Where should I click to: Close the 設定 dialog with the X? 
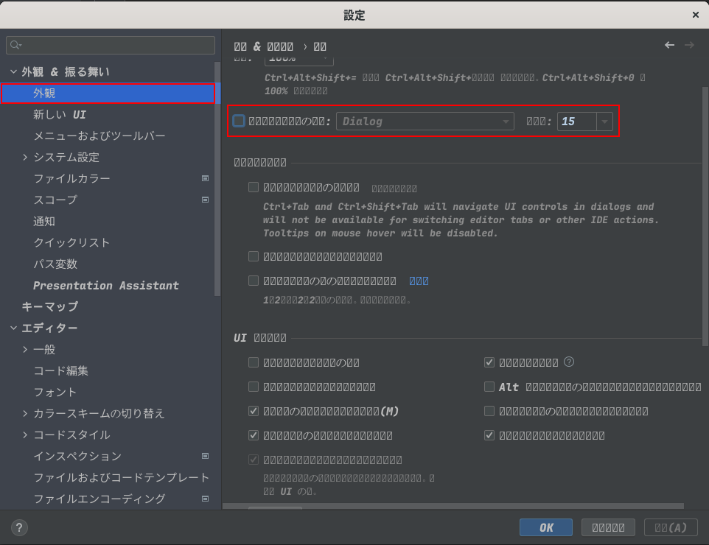696,15
